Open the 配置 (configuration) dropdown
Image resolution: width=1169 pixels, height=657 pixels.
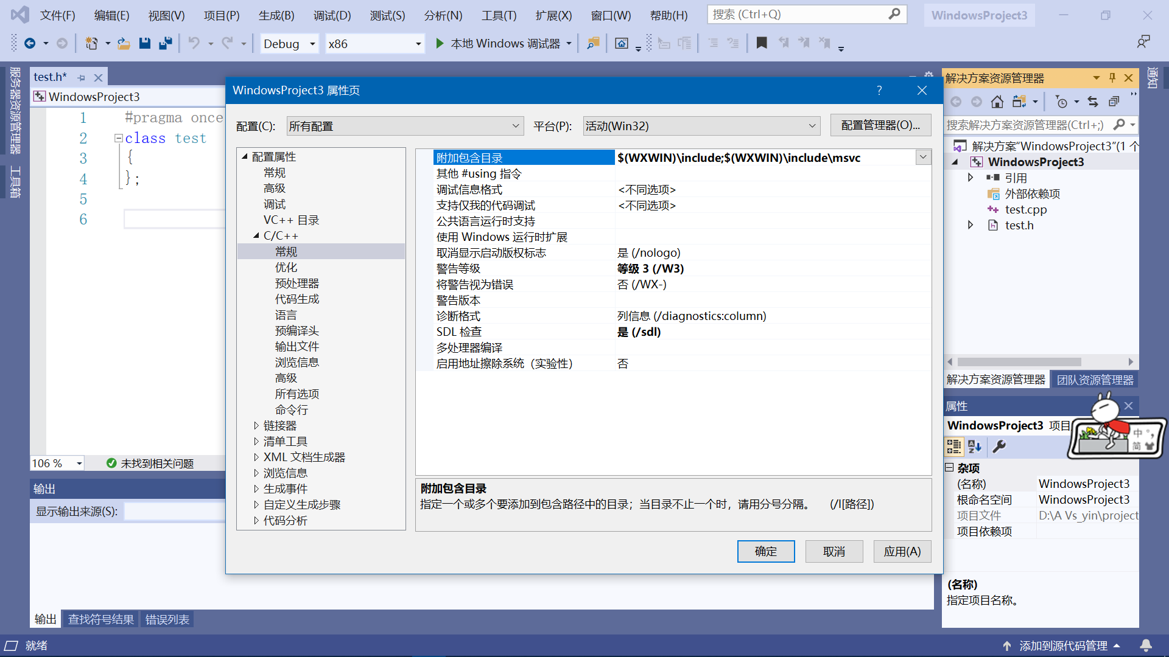click(405, 126)
